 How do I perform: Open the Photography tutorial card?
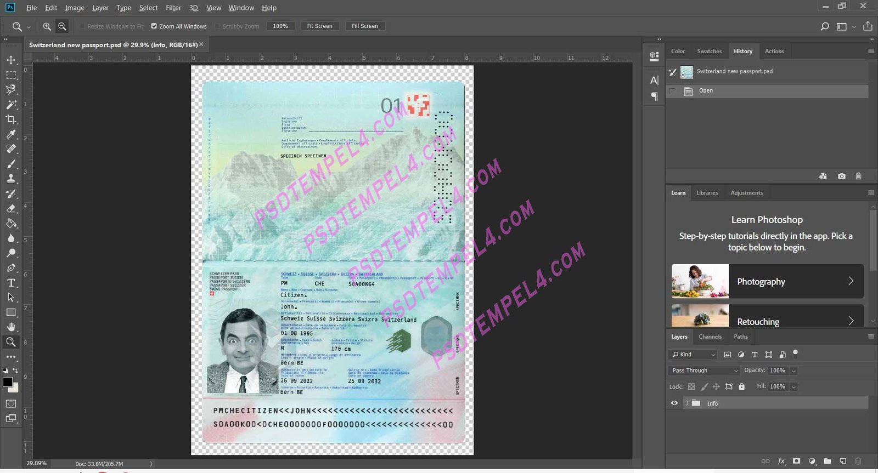(x=767, y=281)
